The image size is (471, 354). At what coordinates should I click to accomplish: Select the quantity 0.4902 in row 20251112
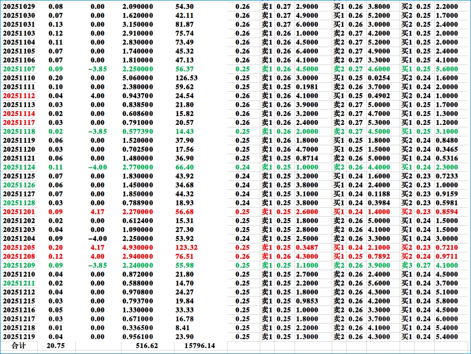(x=379, y=96)
